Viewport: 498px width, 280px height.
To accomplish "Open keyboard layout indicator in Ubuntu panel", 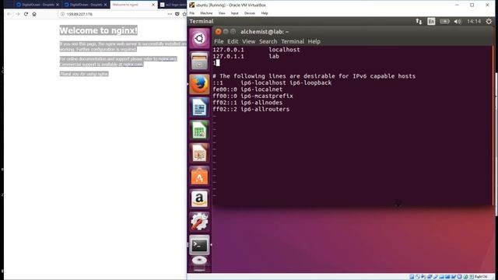I will [x=431, y=21].
